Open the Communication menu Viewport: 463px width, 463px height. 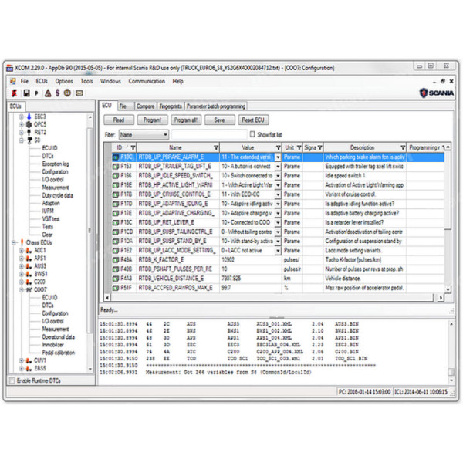click(147, 81)
